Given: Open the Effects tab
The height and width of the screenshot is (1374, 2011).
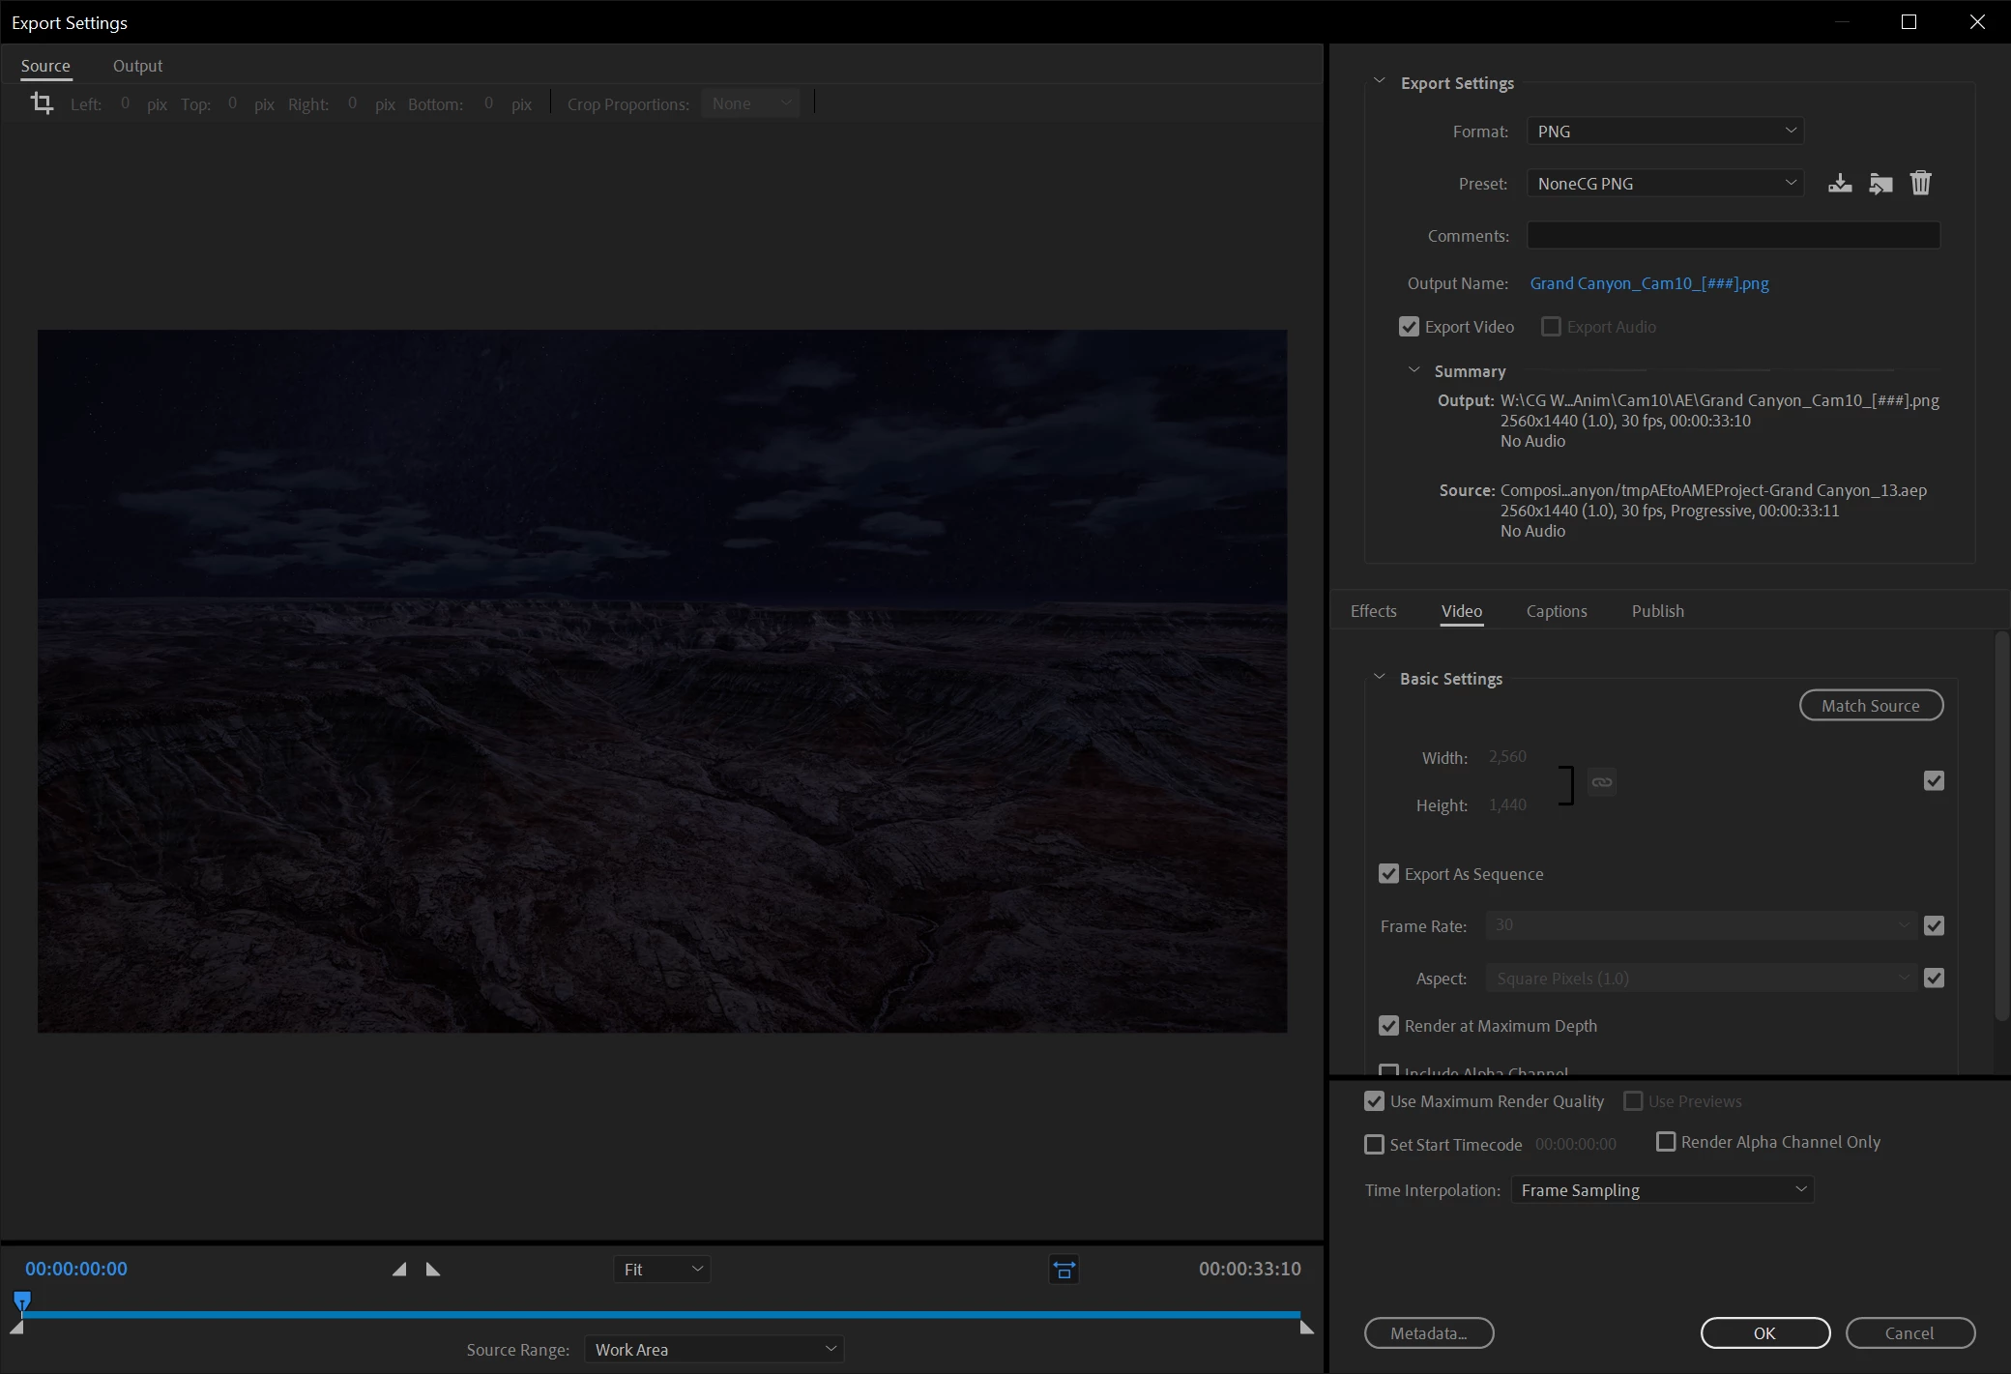Looking at the screenshot, I should click(x=1373, y=611).
